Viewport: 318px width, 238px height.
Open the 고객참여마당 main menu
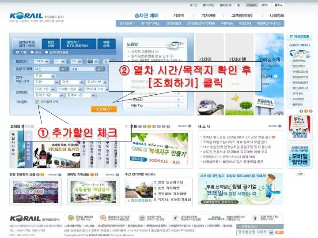click(242, 15)
